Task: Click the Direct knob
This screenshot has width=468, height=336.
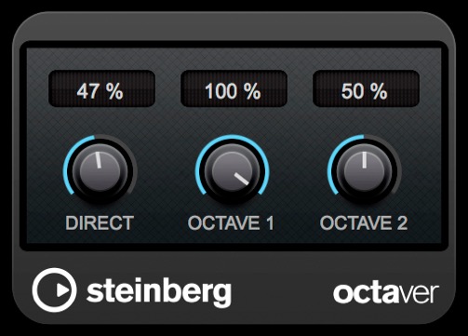Action: tap(100, 171)
